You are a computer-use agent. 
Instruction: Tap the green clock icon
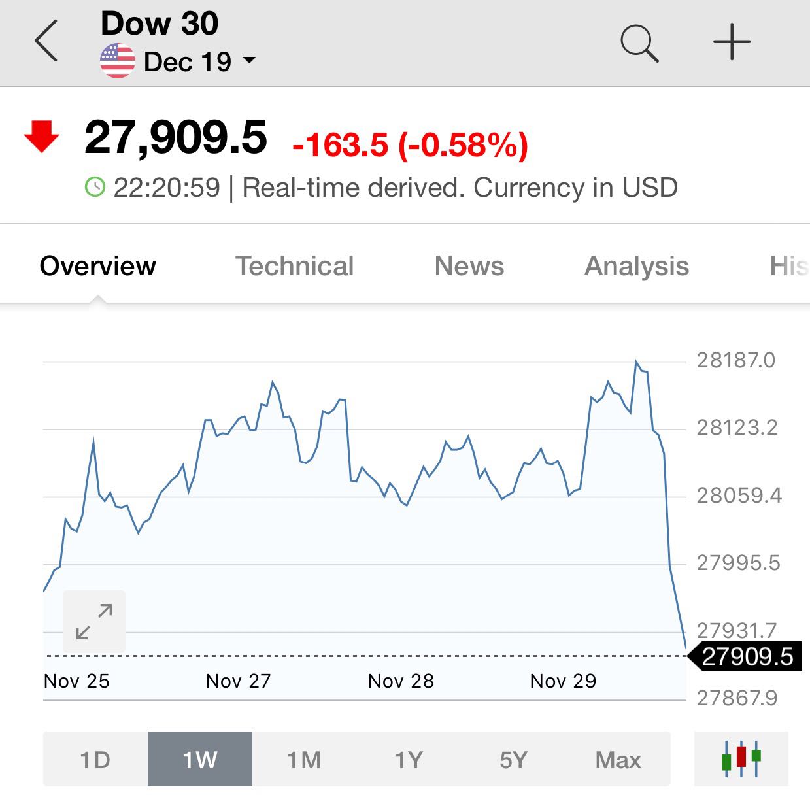tap(95, 188)
